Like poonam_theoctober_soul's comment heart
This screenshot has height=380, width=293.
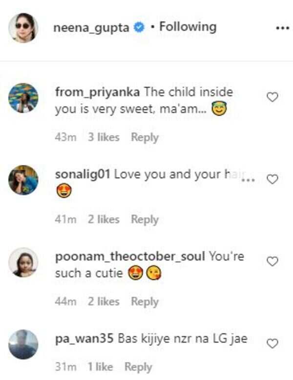tap(272, 261)
